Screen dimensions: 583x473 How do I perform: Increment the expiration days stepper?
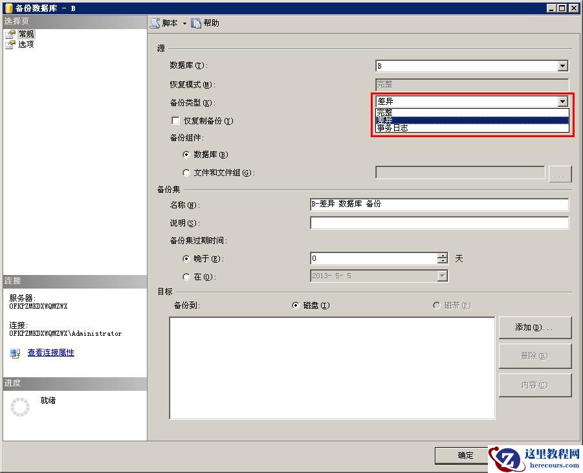pyautogui.click(x=442, y=256)
